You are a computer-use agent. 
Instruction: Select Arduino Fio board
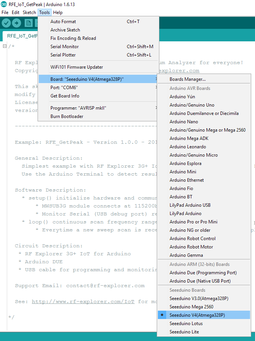(x=204, y=189)
